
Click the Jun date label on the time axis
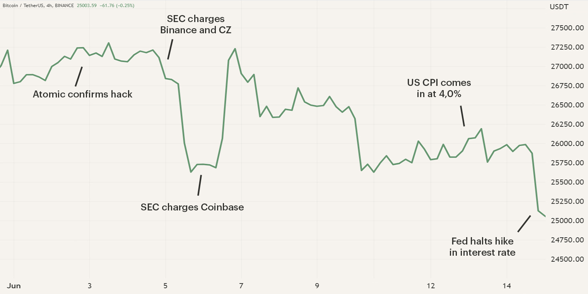(14, 286)
